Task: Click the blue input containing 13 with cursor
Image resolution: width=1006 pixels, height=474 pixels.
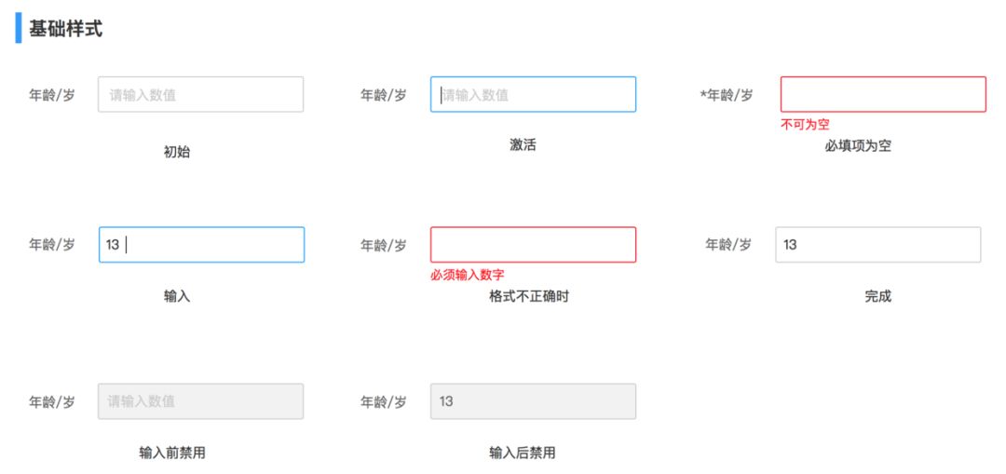Action: [x=201, y=245]
